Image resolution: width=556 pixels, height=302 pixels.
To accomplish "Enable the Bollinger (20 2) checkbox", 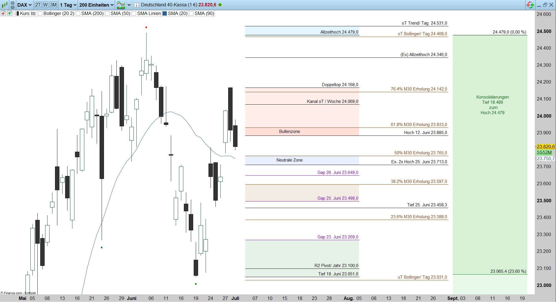I will click(40, 13).
